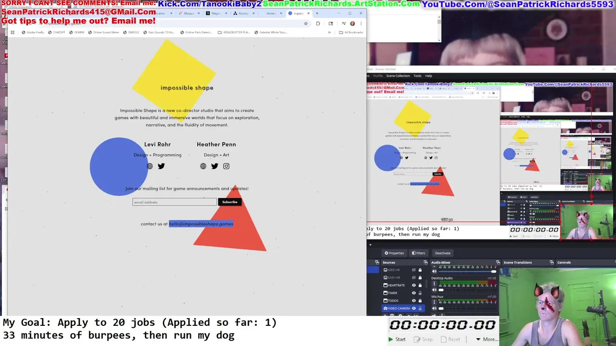Toggle visibility of HEARTRATE source

click(414, 285)
